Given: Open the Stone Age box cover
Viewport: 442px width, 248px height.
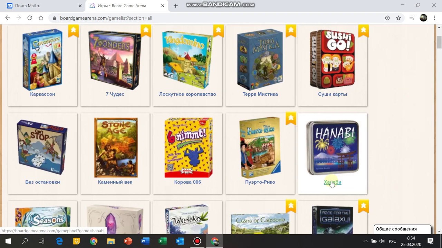Looking at the screenshot, I should coord(115,148).
